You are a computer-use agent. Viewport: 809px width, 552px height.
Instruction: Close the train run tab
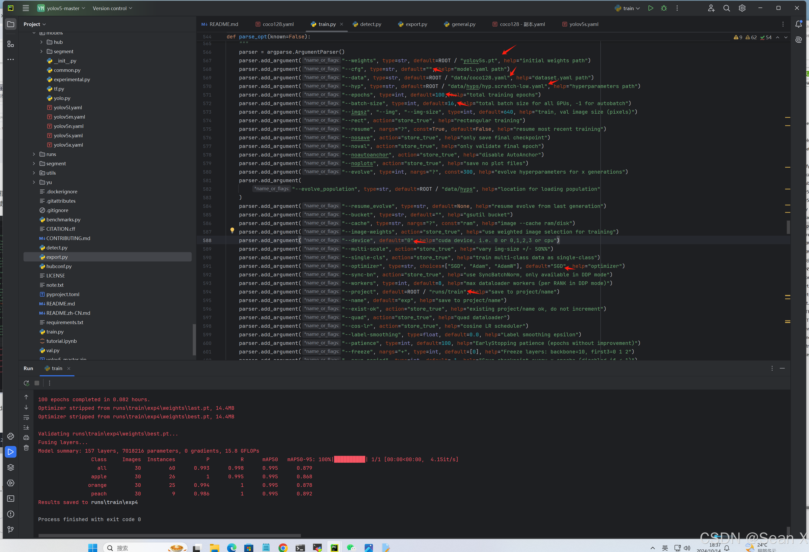tap(69, 368)
